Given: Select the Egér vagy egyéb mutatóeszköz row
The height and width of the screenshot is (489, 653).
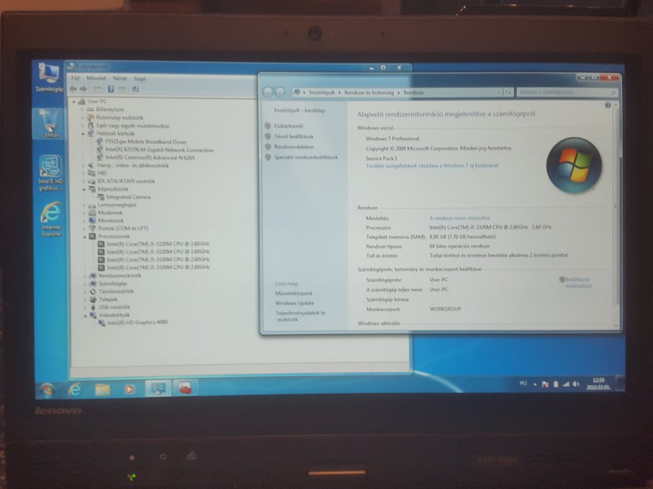Looking at the screenshot, I should click(129, 126).
